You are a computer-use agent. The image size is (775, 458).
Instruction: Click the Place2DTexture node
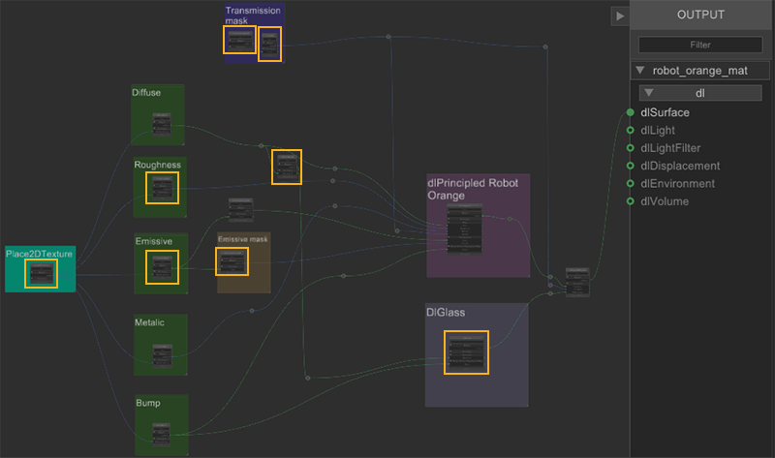(x=41, y=274)
